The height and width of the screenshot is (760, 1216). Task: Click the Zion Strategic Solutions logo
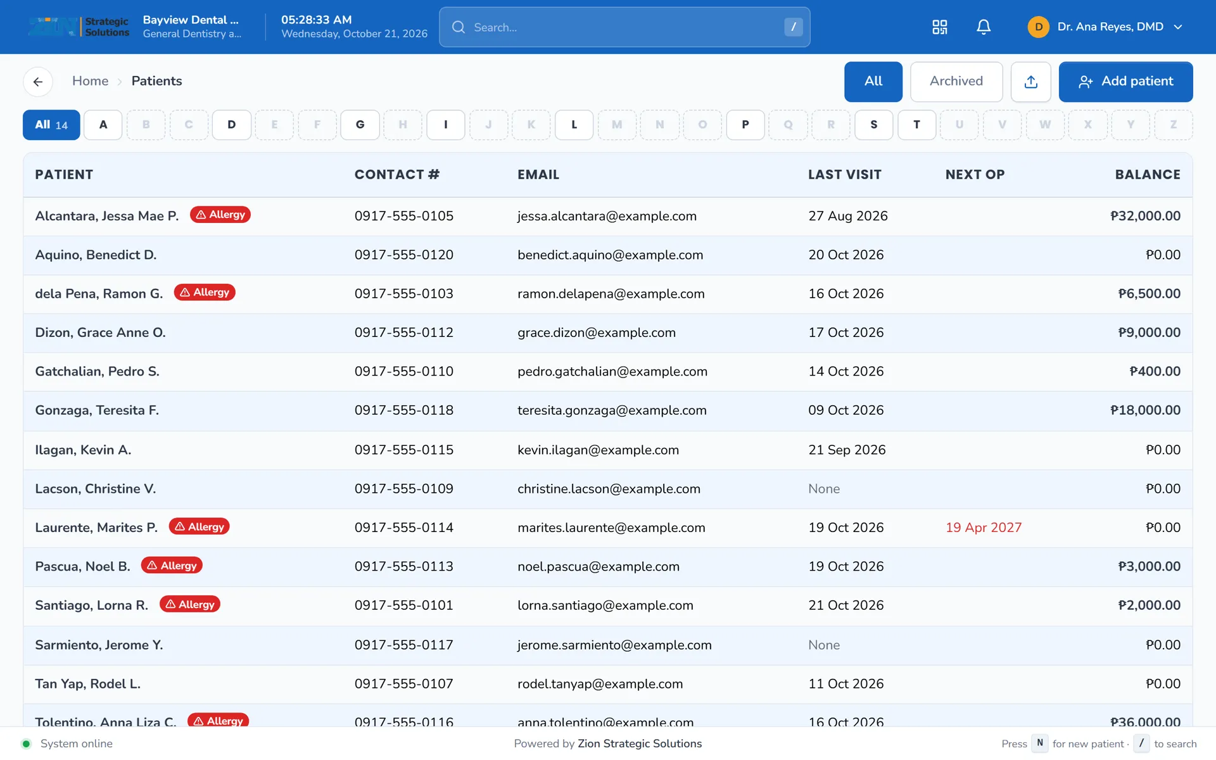pyautogui.click(x=79, y=27)
